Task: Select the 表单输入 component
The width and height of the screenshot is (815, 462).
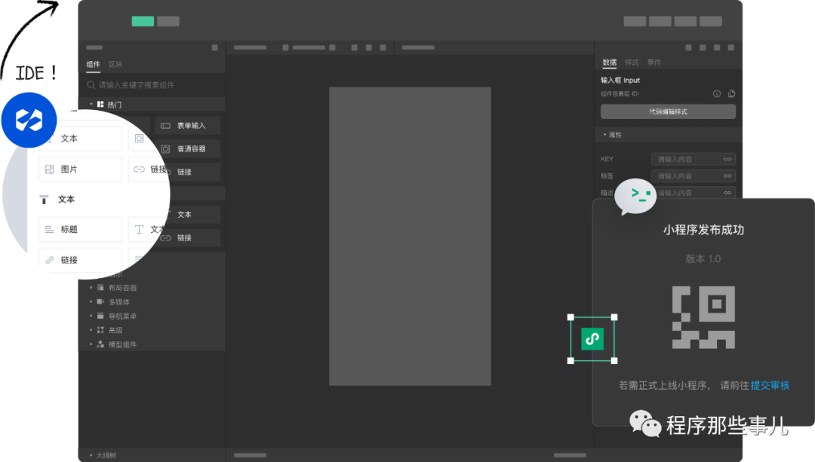Action: pyautogui.click(x=188, y=126)
